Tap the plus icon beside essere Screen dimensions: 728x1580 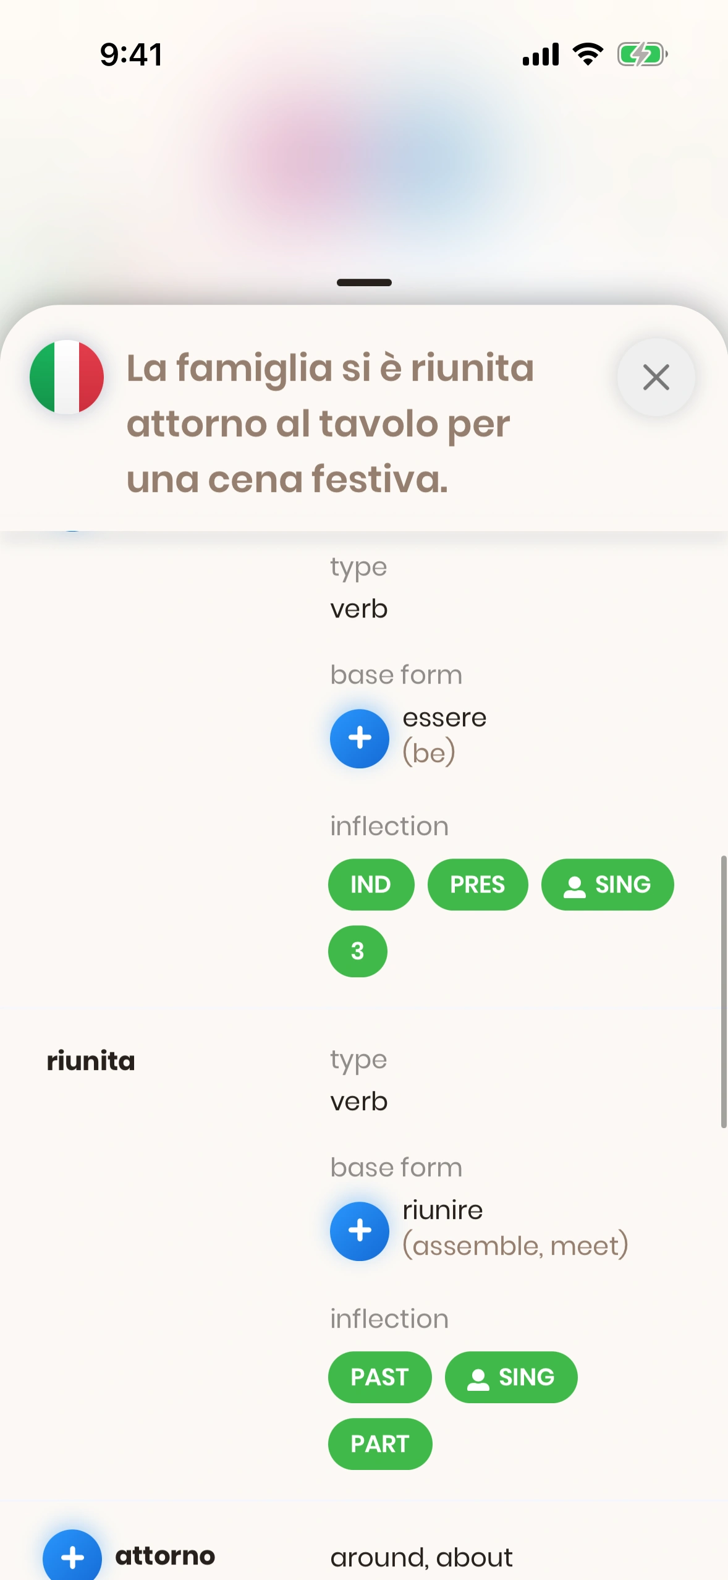(x=360, y=738)
